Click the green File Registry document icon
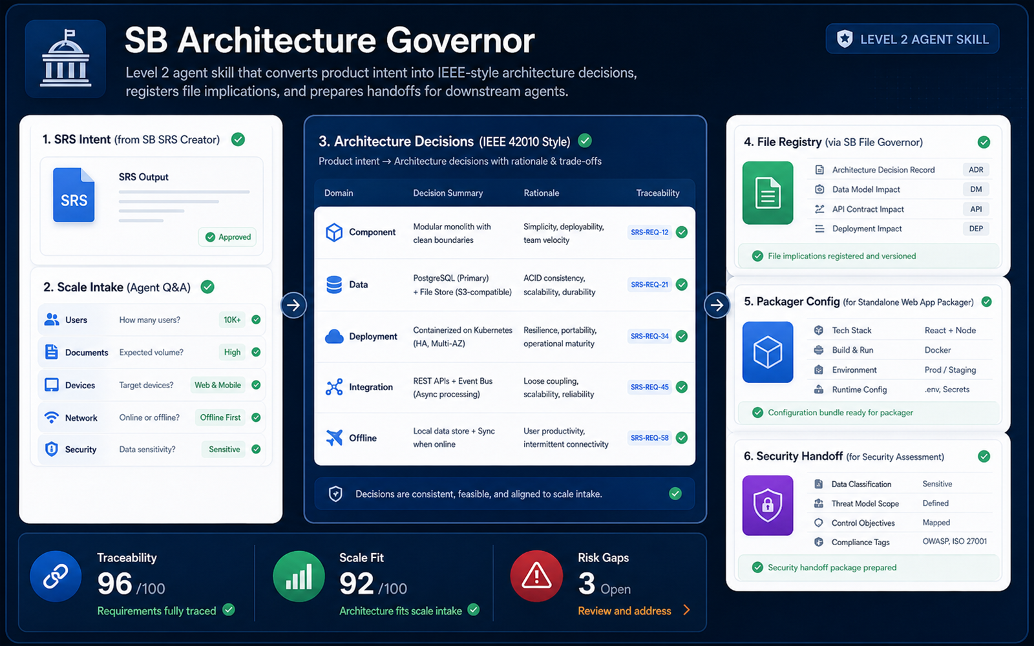This screenshot has height=646, width=1034. [768, 193]
